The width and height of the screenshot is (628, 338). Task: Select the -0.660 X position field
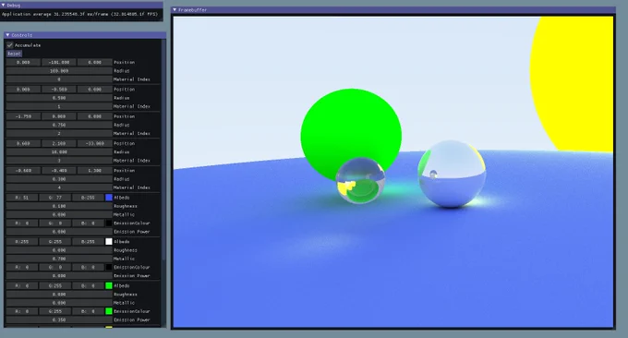(23, 170)
